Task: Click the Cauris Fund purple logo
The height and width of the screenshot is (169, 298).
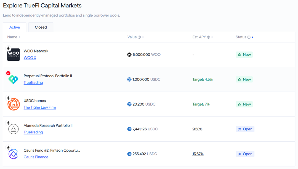Action: coord(13,154)
